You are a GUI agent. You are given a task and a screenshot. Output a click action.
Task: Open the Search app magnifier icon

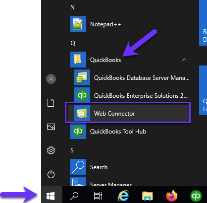pos(78,167)
